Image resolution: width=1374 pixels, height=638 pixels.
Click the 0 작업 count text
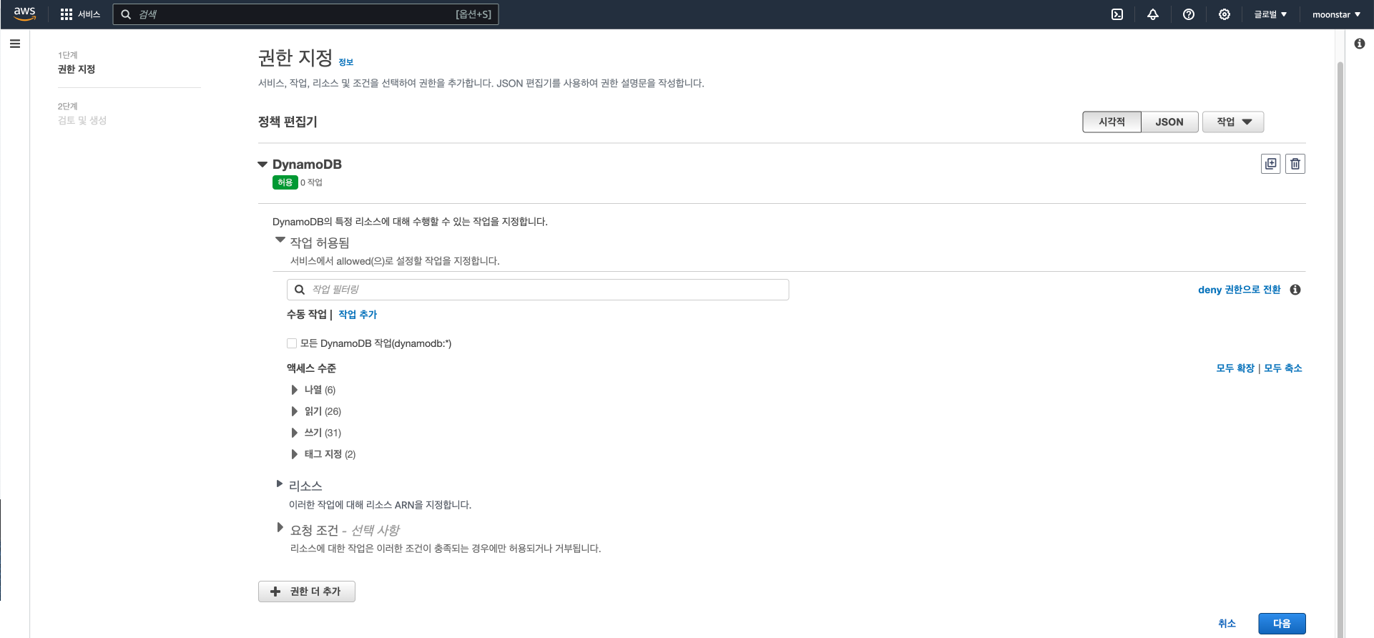coord(311,182)
